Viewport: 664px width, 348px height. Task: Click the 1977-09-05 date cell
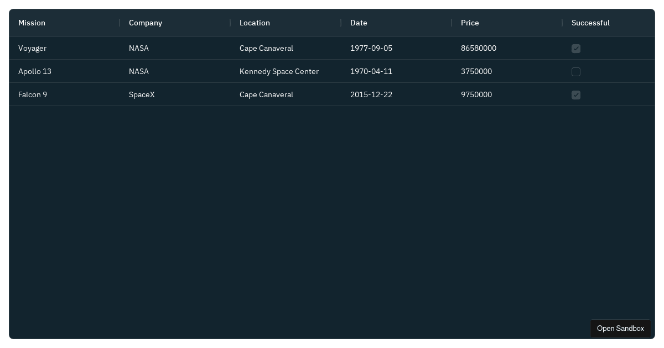[x=371, y=48]
